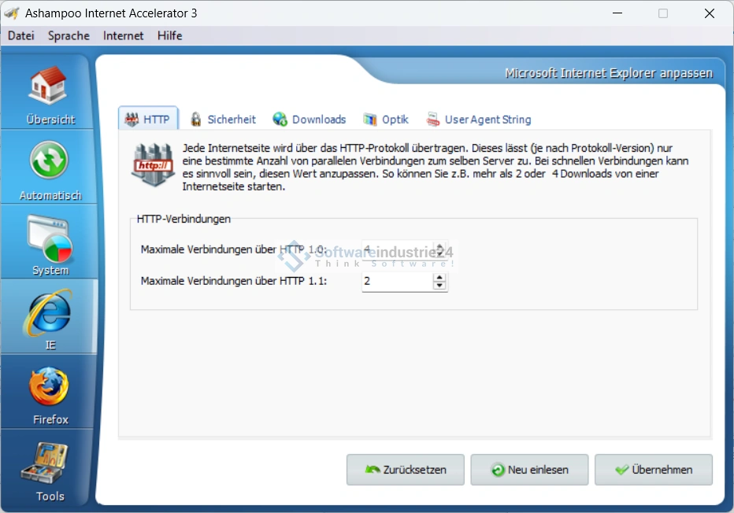This screenshot has width=734, height=513.
Task: Open the Tools toolbox section
Action: coord(50,469)
